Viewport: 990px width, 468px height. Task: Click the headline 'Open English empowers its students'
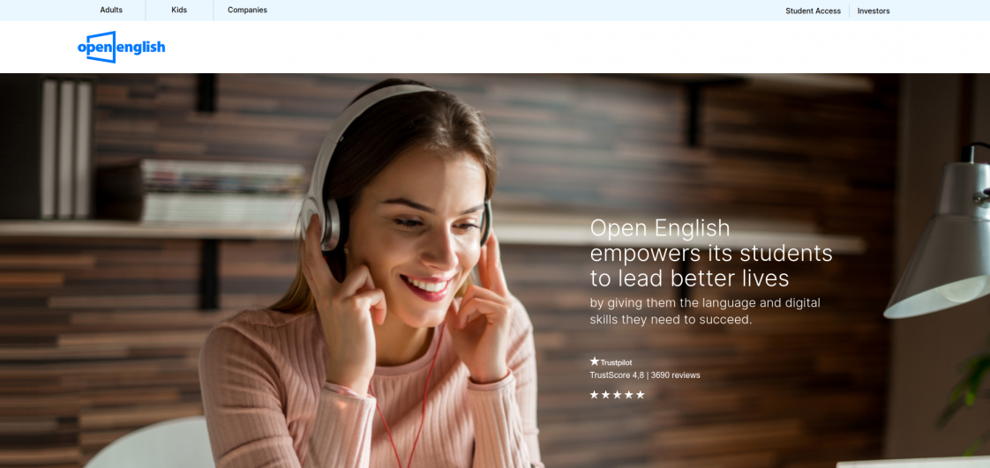pyautogui.click(x=710, y=253)
